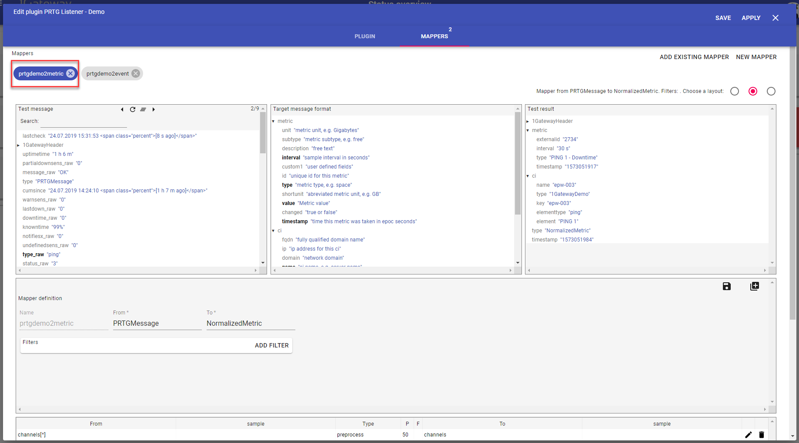The image size is (799, 443).
Task: Expand 1GatewayHeader in Test message tree
Action: click(18, 145)
